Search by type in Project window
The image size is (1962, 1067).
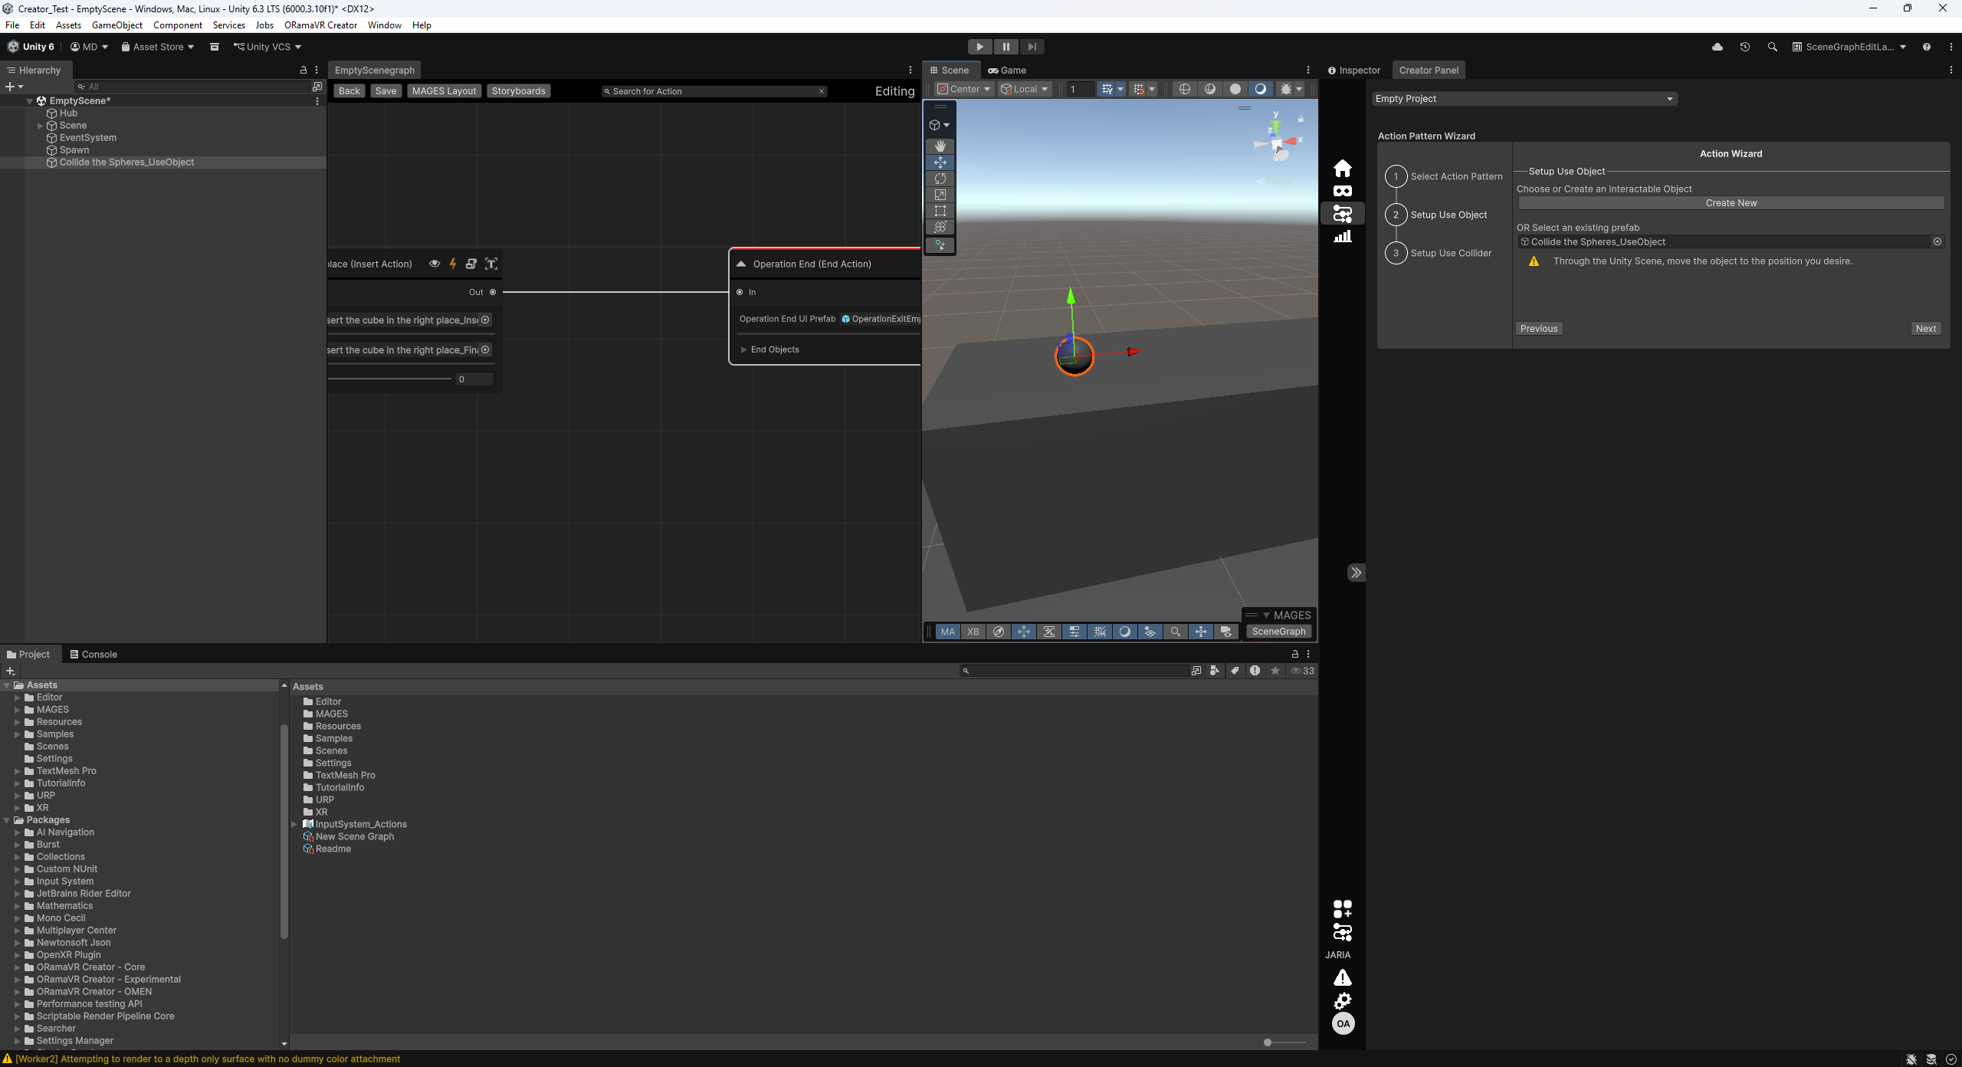pos(1215,671)
